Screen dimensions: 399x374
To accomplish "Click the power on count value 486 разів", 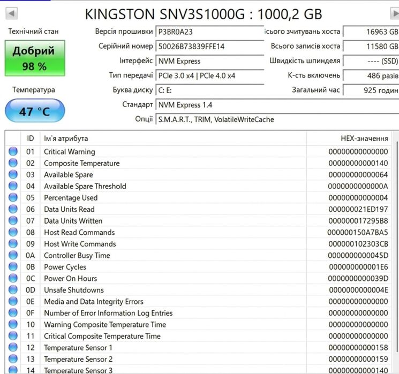I will point(371,75).
